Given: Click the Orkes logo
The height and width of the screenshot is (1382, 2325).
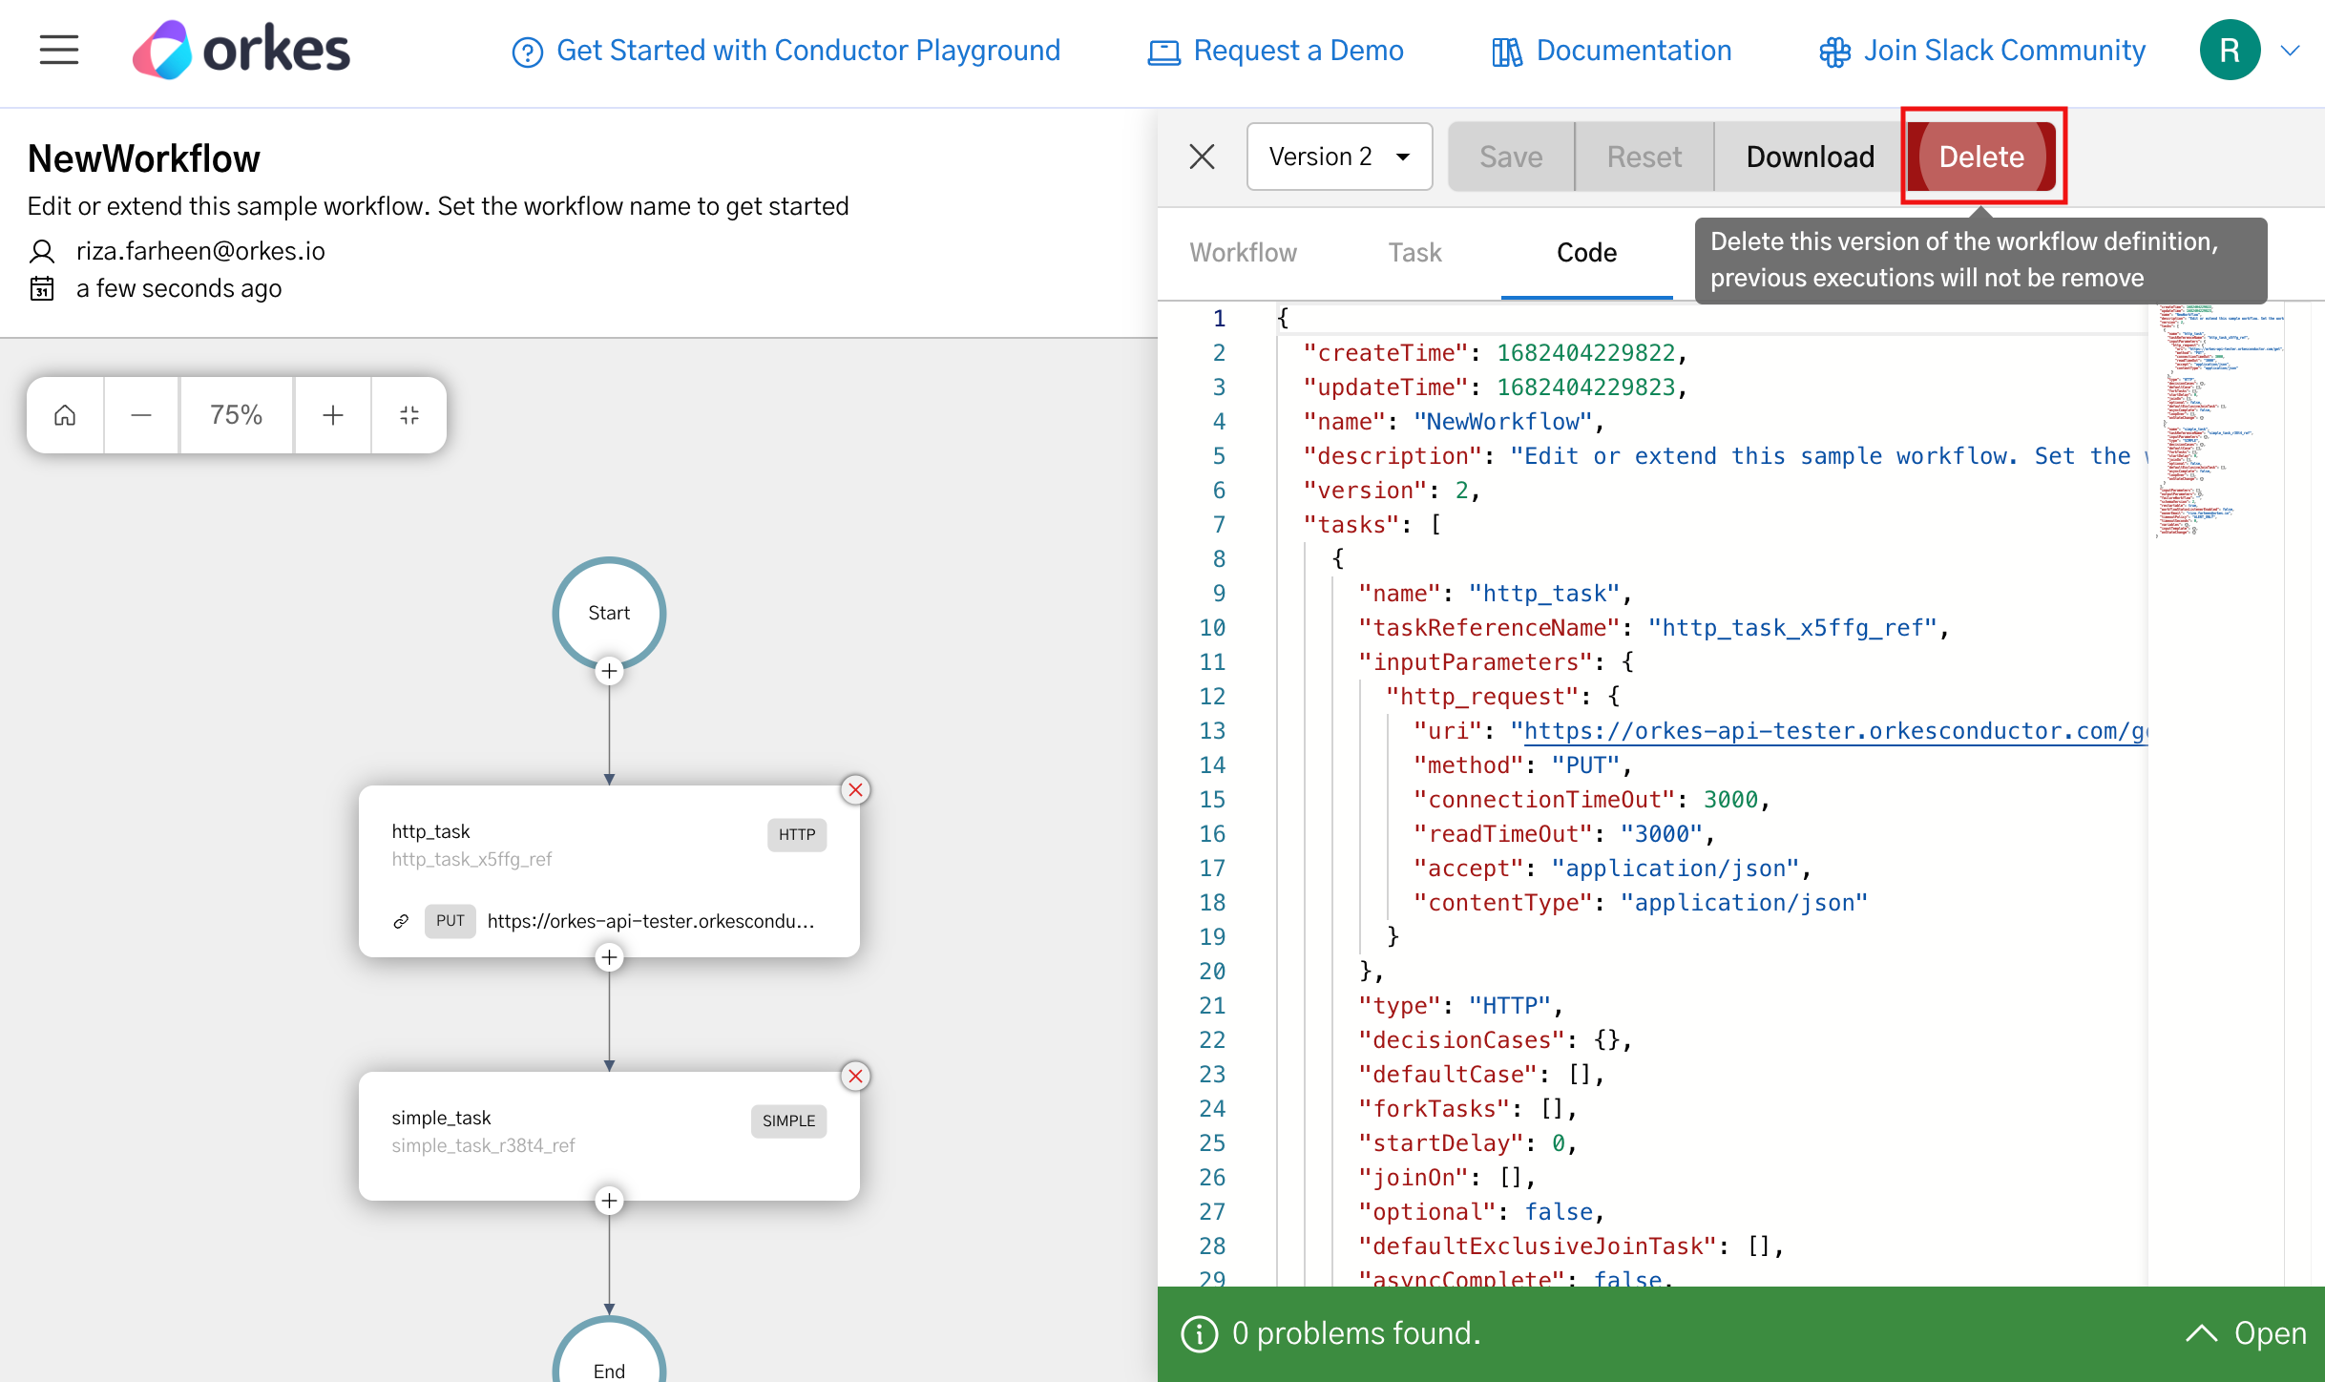Looking at the screenshot, I should (x=241, y=48).
